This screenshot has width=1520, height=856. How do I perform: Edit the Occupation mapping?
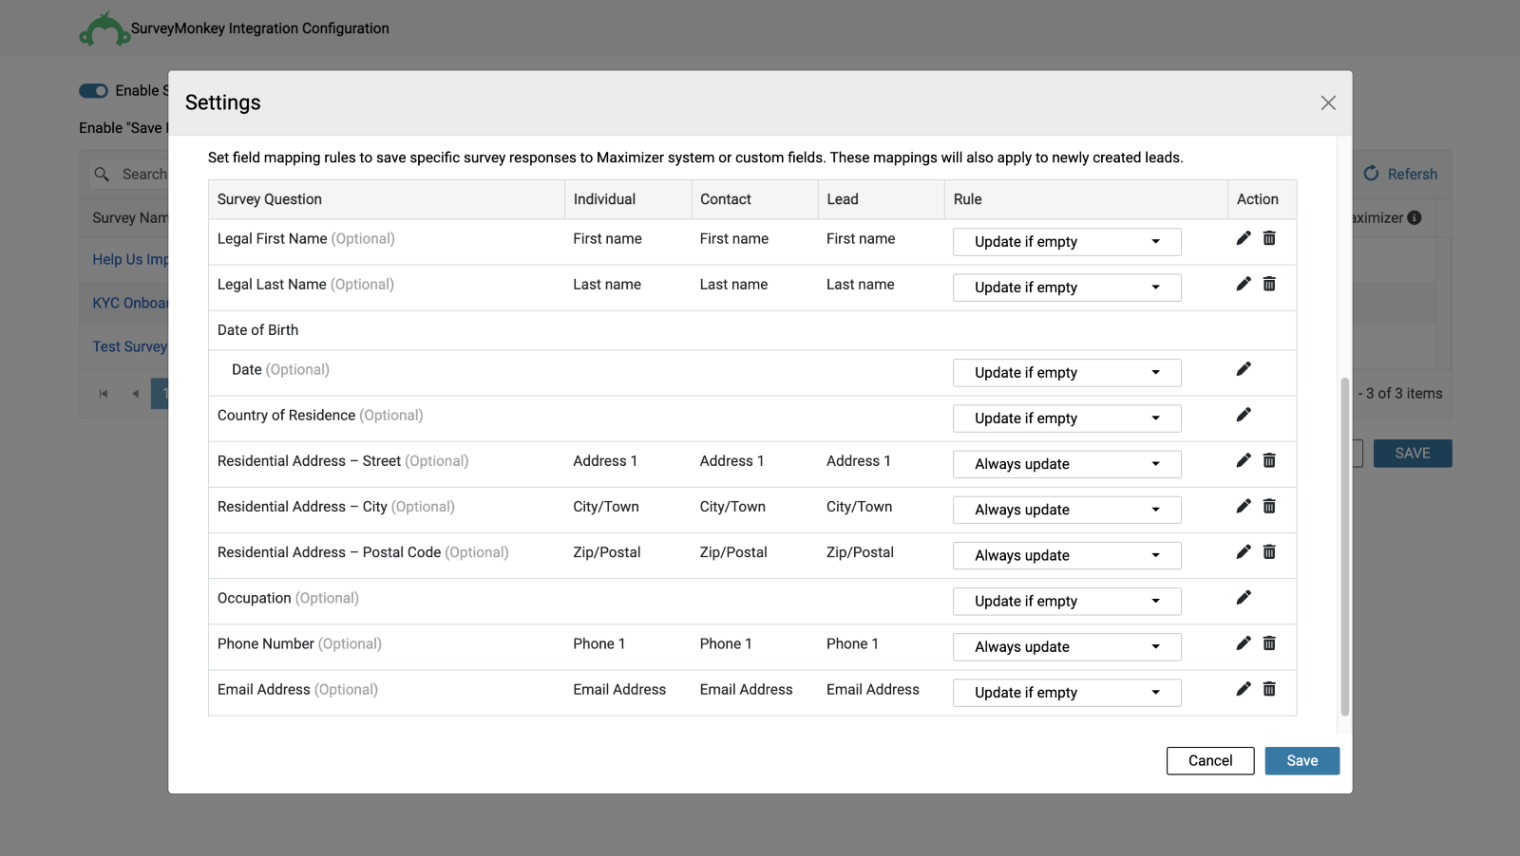tap(1243, 598)
